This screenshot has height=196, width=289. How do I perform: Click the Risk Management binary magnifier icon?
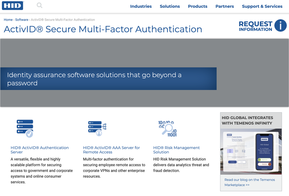click(168, 129)
